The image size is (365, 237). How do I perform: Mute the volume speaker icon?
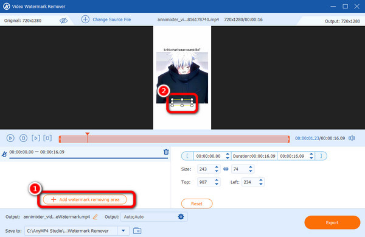tap(352, 138)
